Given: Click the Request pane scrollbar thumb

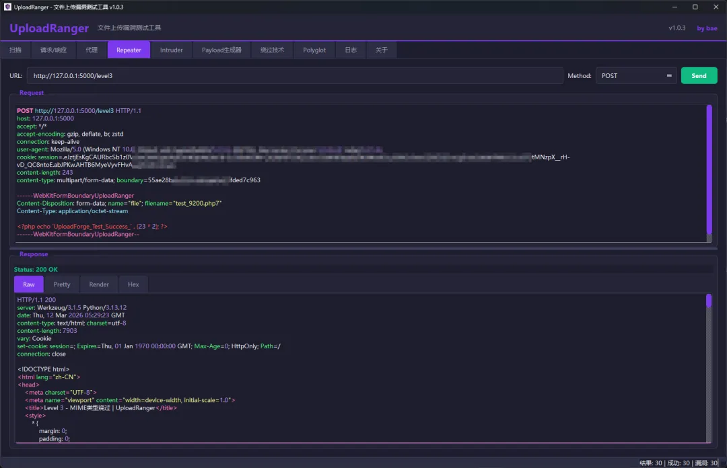Looking at the screenshot, I should pyautogui.click(x=709, y=169).
